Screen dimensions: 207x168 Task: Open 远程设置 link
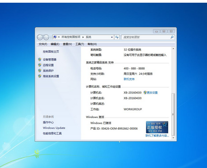48,65
